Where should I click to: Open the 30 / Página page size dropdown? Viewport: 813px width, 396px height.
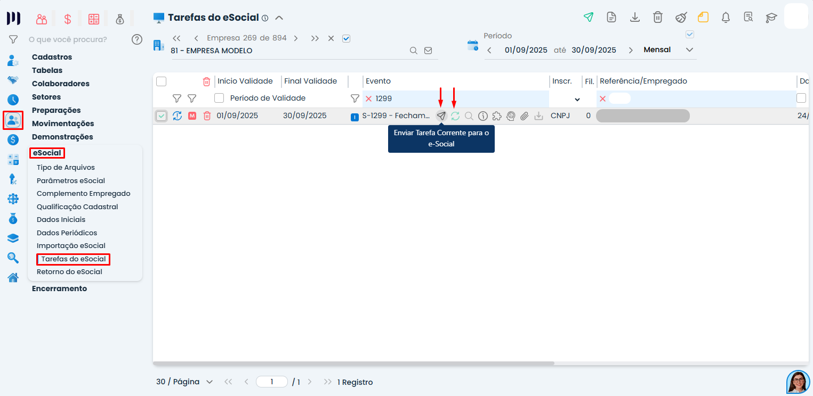pos(184,382)
